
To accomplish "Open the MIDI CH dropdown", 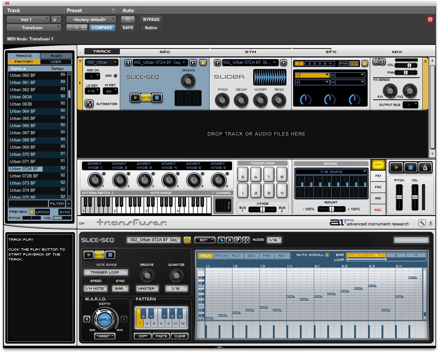I will tap(92, 76).
